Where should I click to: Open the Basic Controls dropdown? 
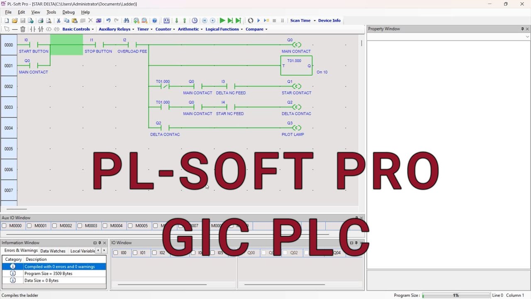[x=78, y=29]
